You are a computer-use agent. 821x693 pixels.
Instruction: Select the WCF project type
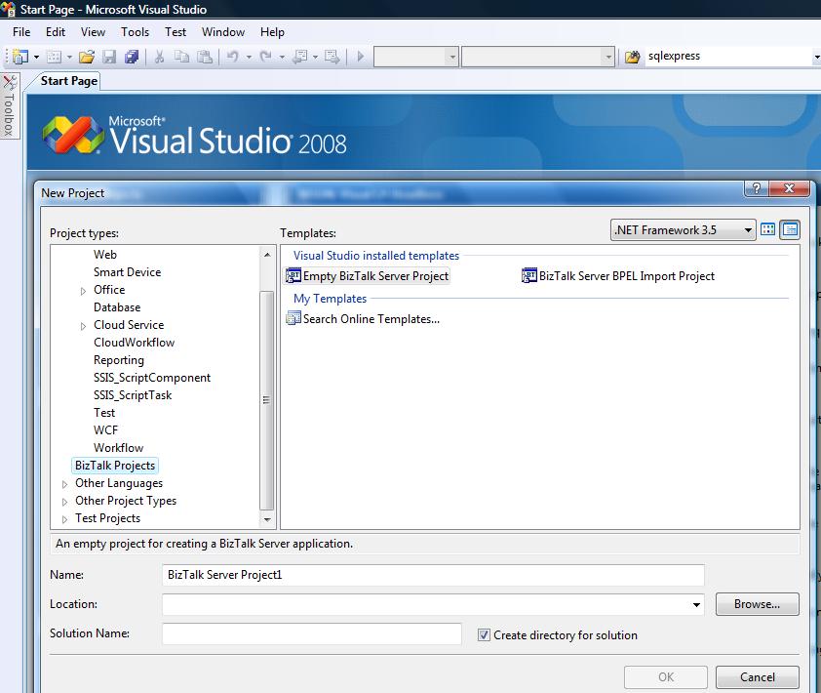click(x=105, y=430)
